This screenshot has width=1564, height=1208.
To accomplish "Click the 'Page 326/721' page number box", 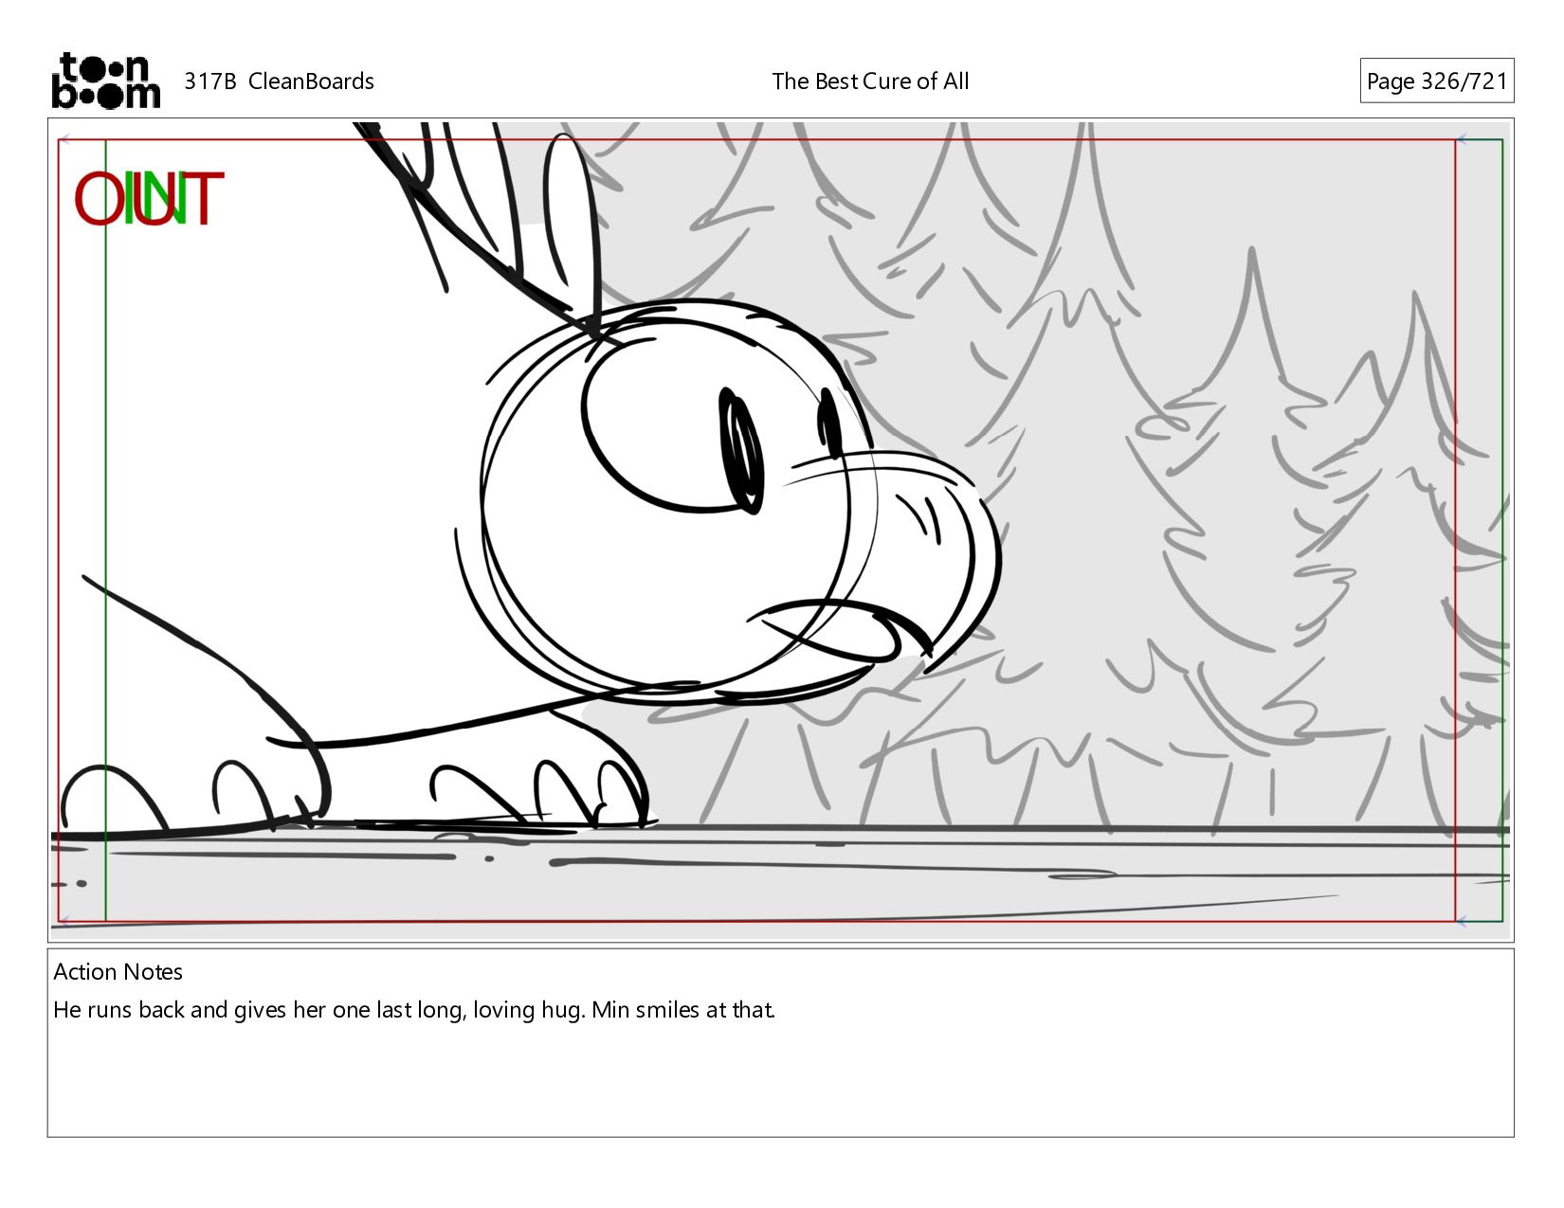I will tap(1436, 81).
